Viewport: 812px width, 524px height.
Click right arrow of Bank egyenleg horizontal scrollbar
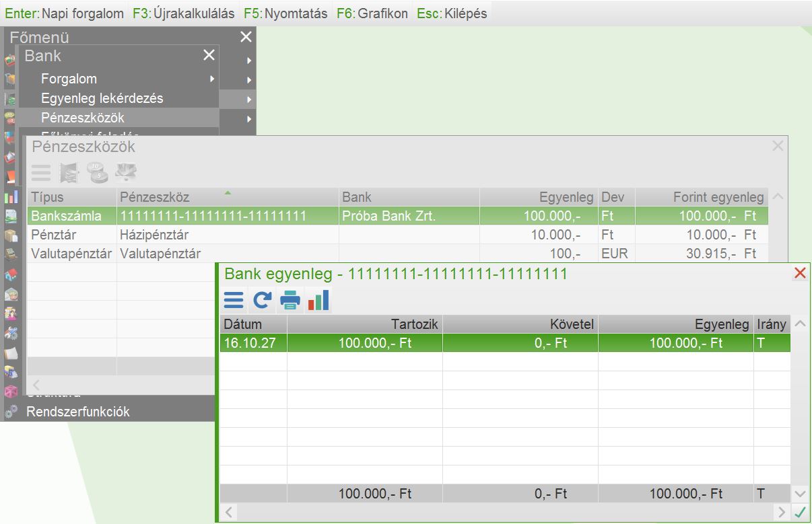782,513
